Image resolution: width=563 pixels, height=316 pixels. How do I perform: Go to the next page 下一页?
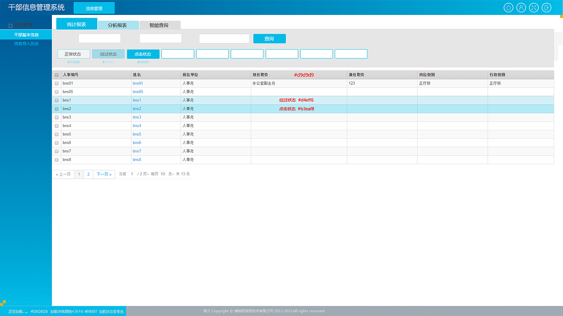point(104,174)
